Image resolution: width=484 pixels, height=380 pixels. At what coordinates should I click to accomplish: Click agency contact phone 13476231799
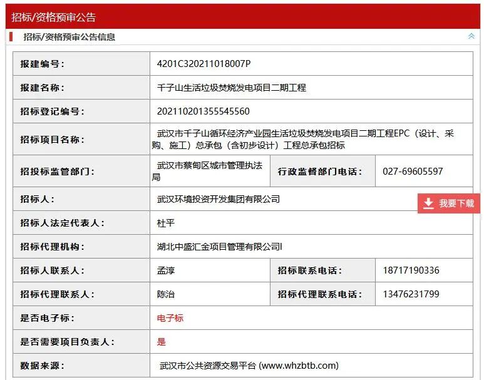411,294
